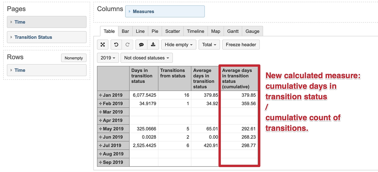Redo the last undone change
Image resolution: width=378 pixels, height=172 pixels.
tap(127, 45)
